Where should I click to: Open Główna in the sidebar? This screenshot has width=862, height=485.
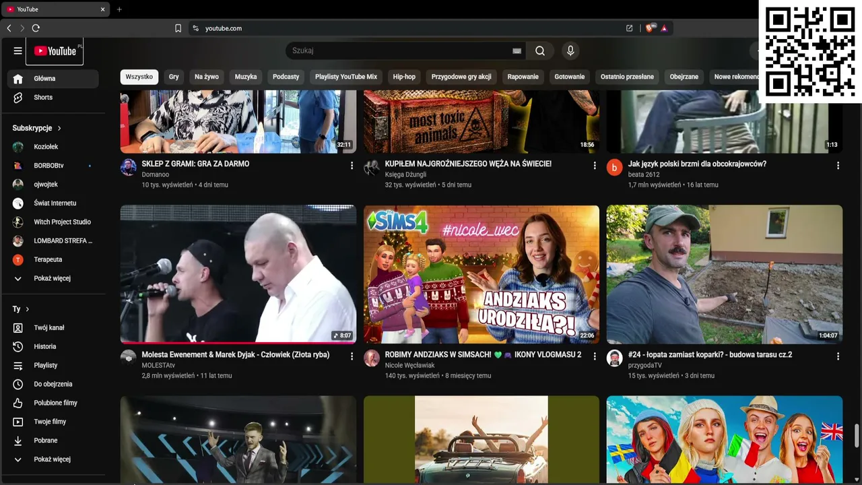pos(53,79)
